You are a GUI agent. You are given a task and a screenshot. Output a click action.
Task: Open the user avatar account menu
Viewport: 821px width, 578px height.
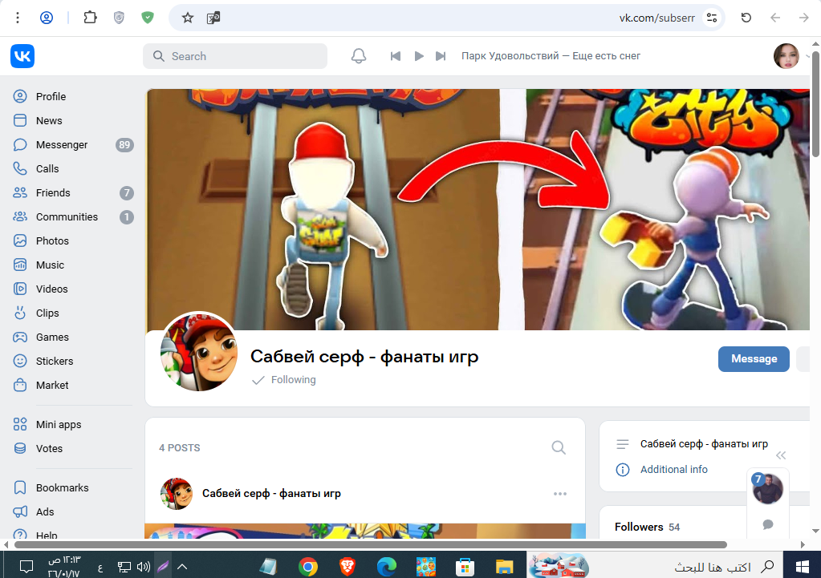(786, 56)
